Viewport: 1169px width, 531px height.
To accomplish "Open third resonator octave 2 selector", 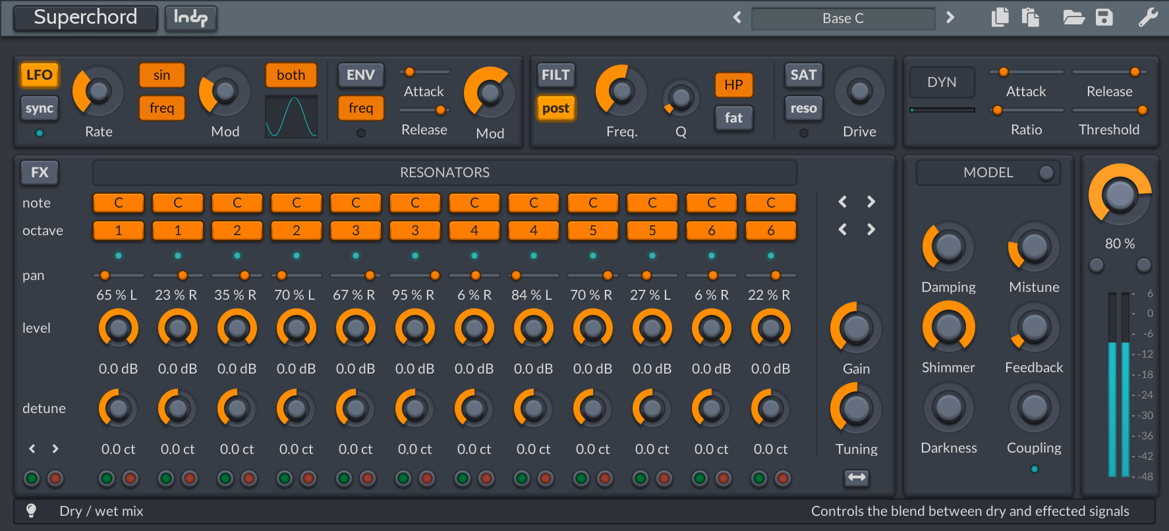I will coord(237,231).
